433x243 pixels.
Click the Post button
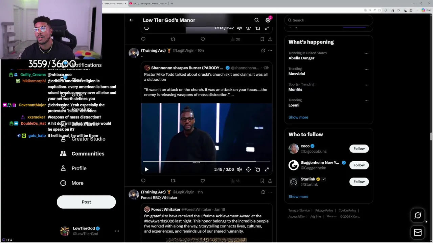[x=86, y=202]
